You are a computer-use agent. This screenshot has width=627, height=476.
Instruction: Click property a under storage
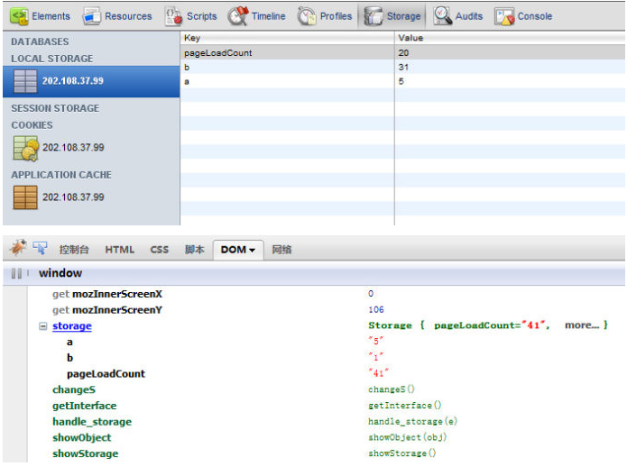[x=69, y=342]
